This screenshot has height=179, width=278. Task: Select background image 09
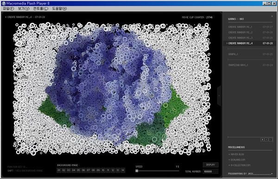[98, 170]
